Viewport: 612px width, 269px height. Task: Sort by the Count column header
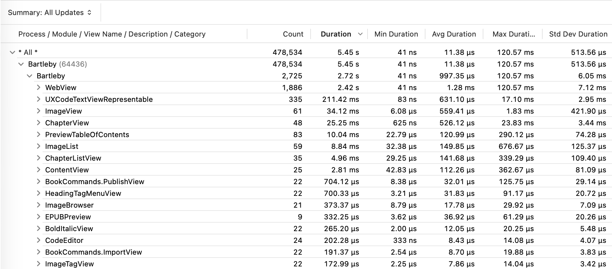(x=293, y=34)
